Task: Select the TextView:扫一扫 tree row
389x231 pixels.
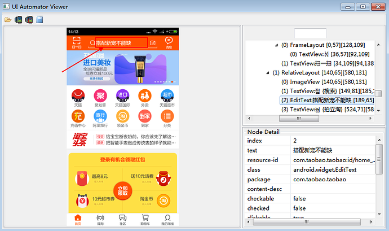Action: pos(328,63)
